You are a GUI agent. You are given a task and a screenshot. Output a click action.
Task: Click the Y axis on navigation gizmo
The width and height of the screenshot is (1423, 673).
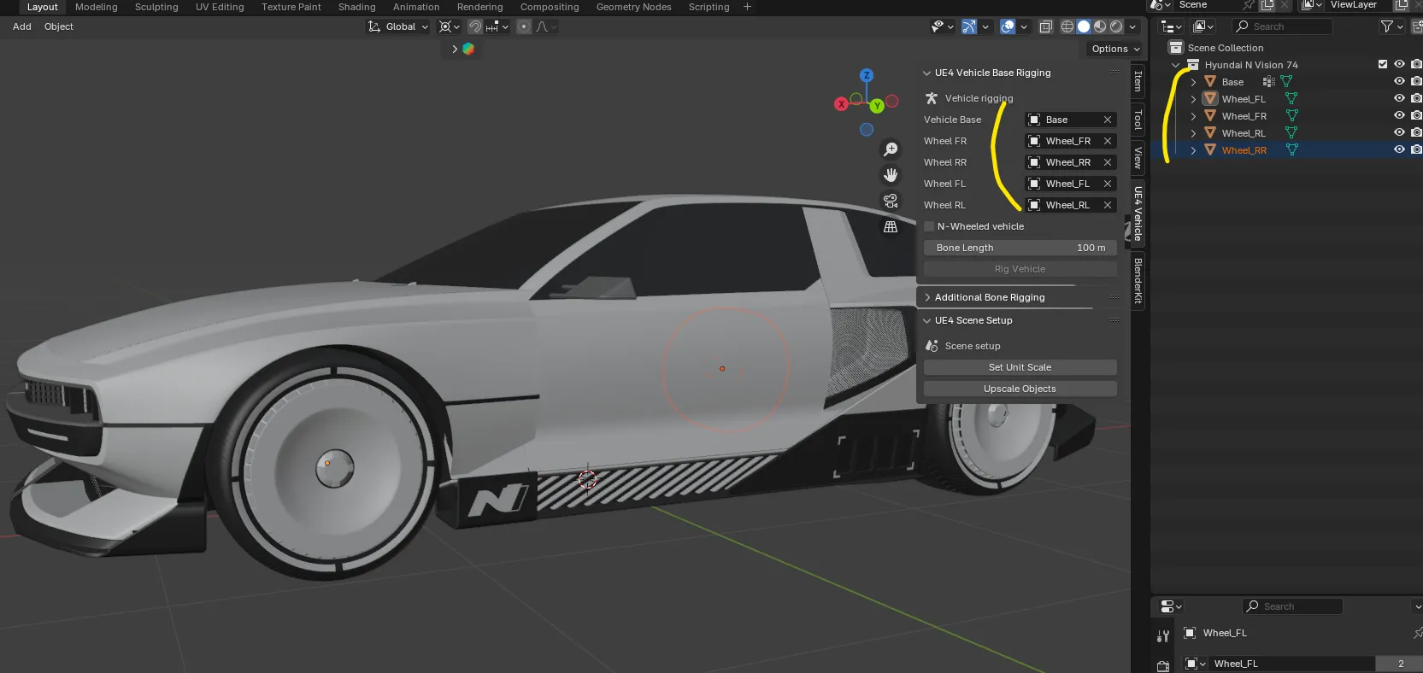877,106
